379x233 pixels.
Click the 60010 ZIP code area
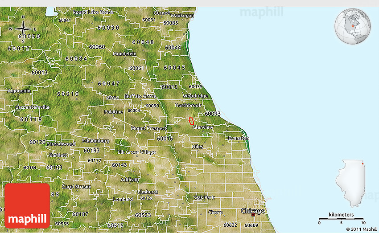68,94
